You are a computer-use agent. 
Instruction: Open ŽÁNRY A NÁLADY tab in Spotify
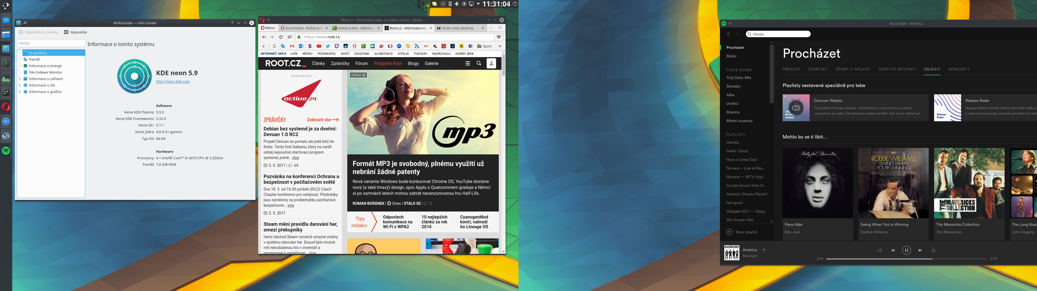pyautogui.click(x=853, y=69)
